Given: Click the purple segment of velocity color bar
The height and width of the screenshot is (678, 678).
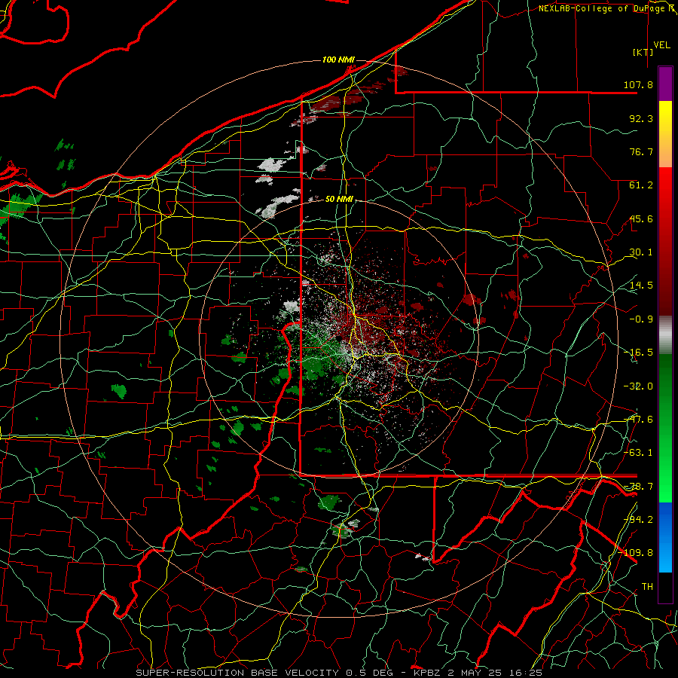Looking at the screenshot, I should 665,84.
